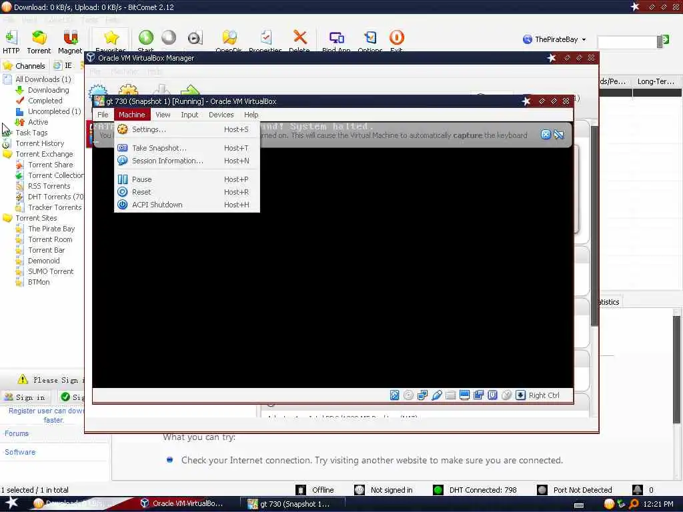The width and height of the screenshot is (683, 512).
Task: Select Uncompleted (1) in the sidebar
Action: pyautogui.click(x=55, y=111)
